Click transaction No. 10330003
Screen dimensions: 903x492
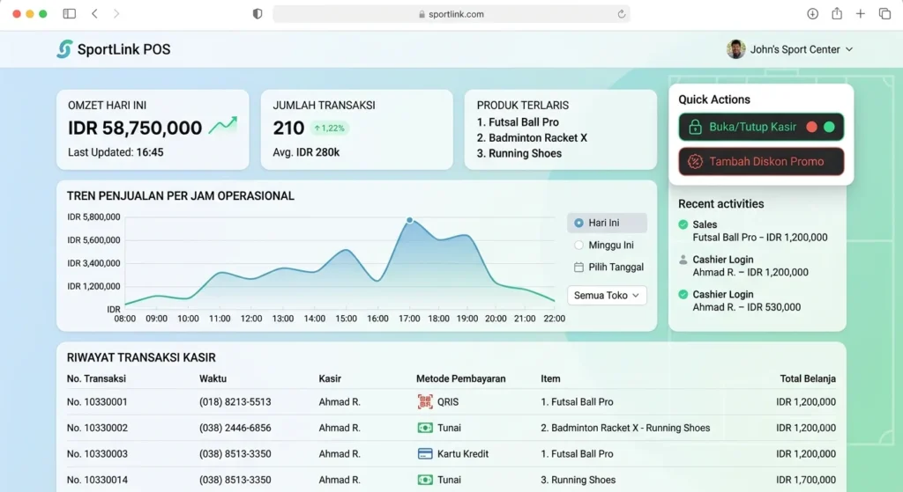[x=97, y=453]
